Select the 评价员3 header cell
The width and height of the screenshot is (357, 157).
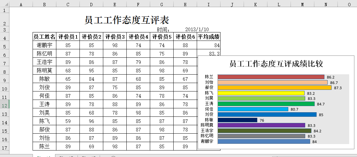(x=115, y=37)
